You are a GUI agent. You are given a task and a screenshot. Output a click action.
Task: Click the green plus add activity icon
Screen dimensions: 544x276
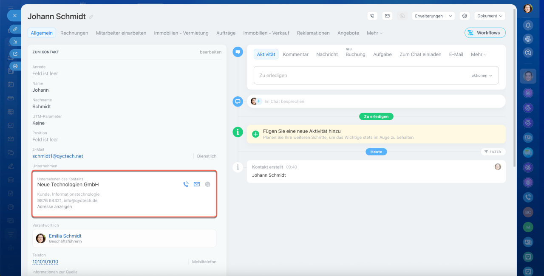(255, 134)
